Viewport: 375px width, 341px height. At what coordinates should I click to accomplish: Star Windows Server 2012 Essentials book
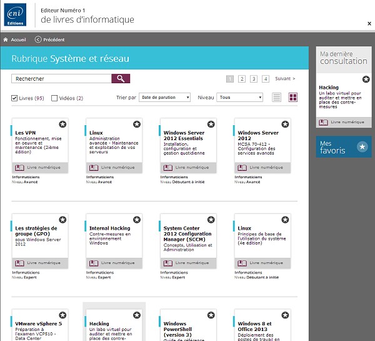(211, 124)
